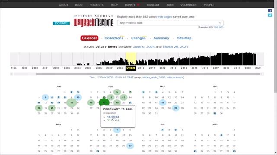Select January 10 capture day
Image resolution: width=277 pixels, height=155 pixels.
78,97
